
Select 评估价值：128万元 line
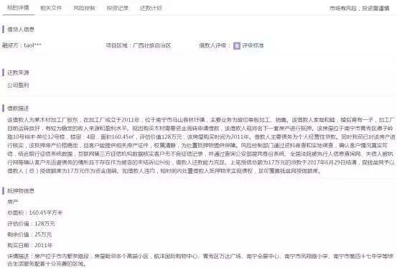[31, 223]
